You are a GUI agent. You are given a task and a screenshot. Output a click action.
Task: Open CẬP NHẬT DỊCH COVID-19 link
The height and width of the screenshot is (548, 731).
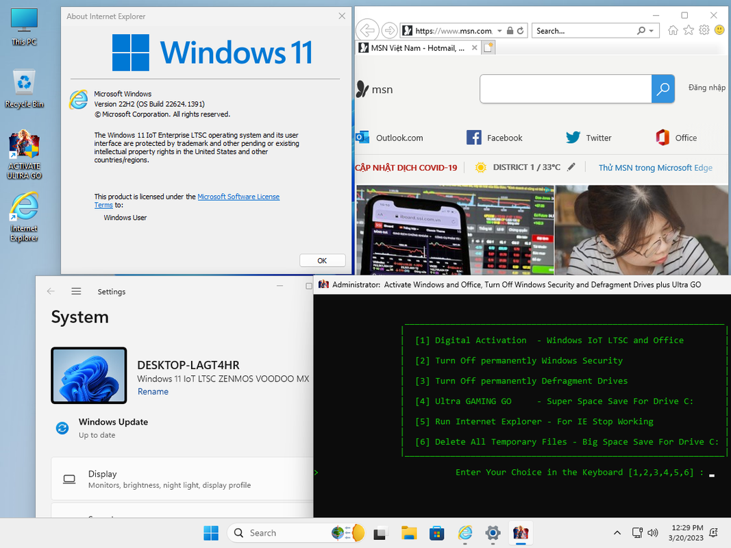pyautogui.click(x=406, y=168)
